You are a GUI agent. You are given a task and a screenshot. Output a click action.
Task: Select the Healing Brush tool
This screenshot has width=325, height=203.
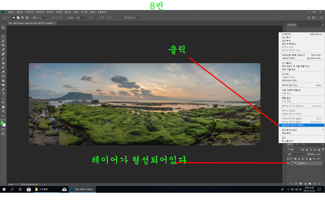[x=3, y=54]
